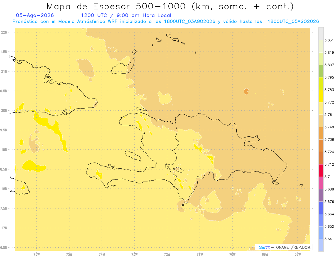Screen dimensions: 334x258
Task: Click the latitude label '7.5N'
Action: 4,208
